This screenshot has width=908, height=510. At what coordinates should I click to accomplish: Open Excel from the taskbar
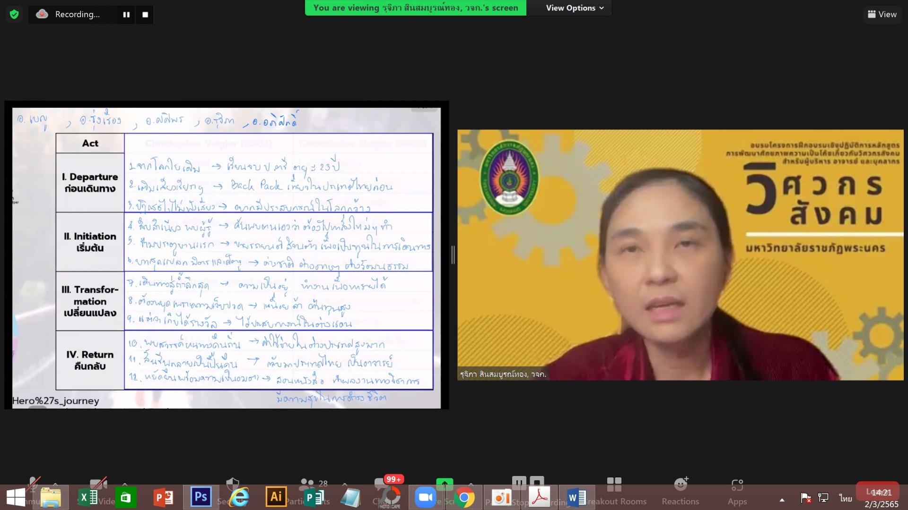[88, 498]
